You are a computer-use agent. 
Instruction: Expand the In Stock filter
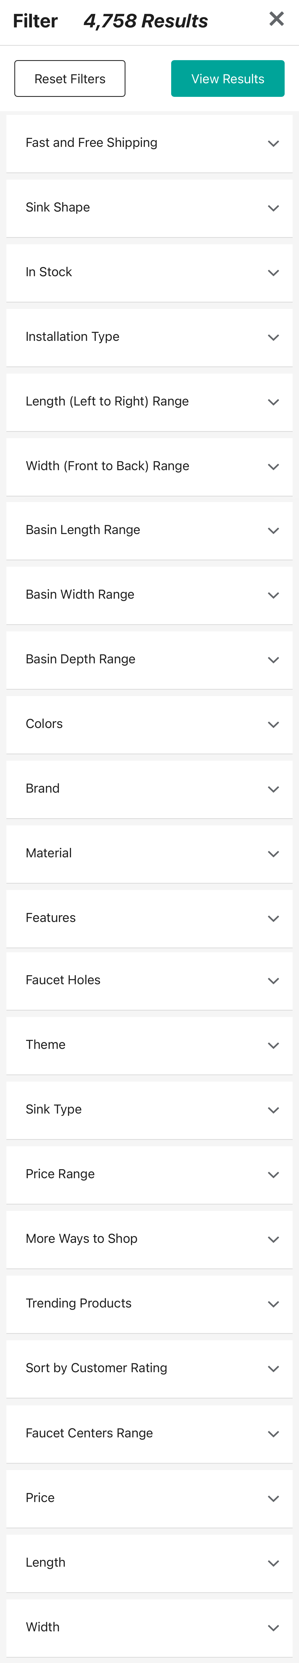pyautogui.click(x=149, y=272)
